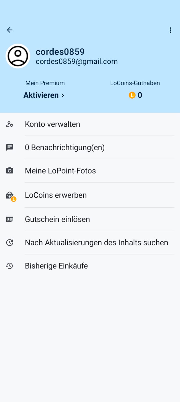Open Konto verwalten

click(52, 124)
